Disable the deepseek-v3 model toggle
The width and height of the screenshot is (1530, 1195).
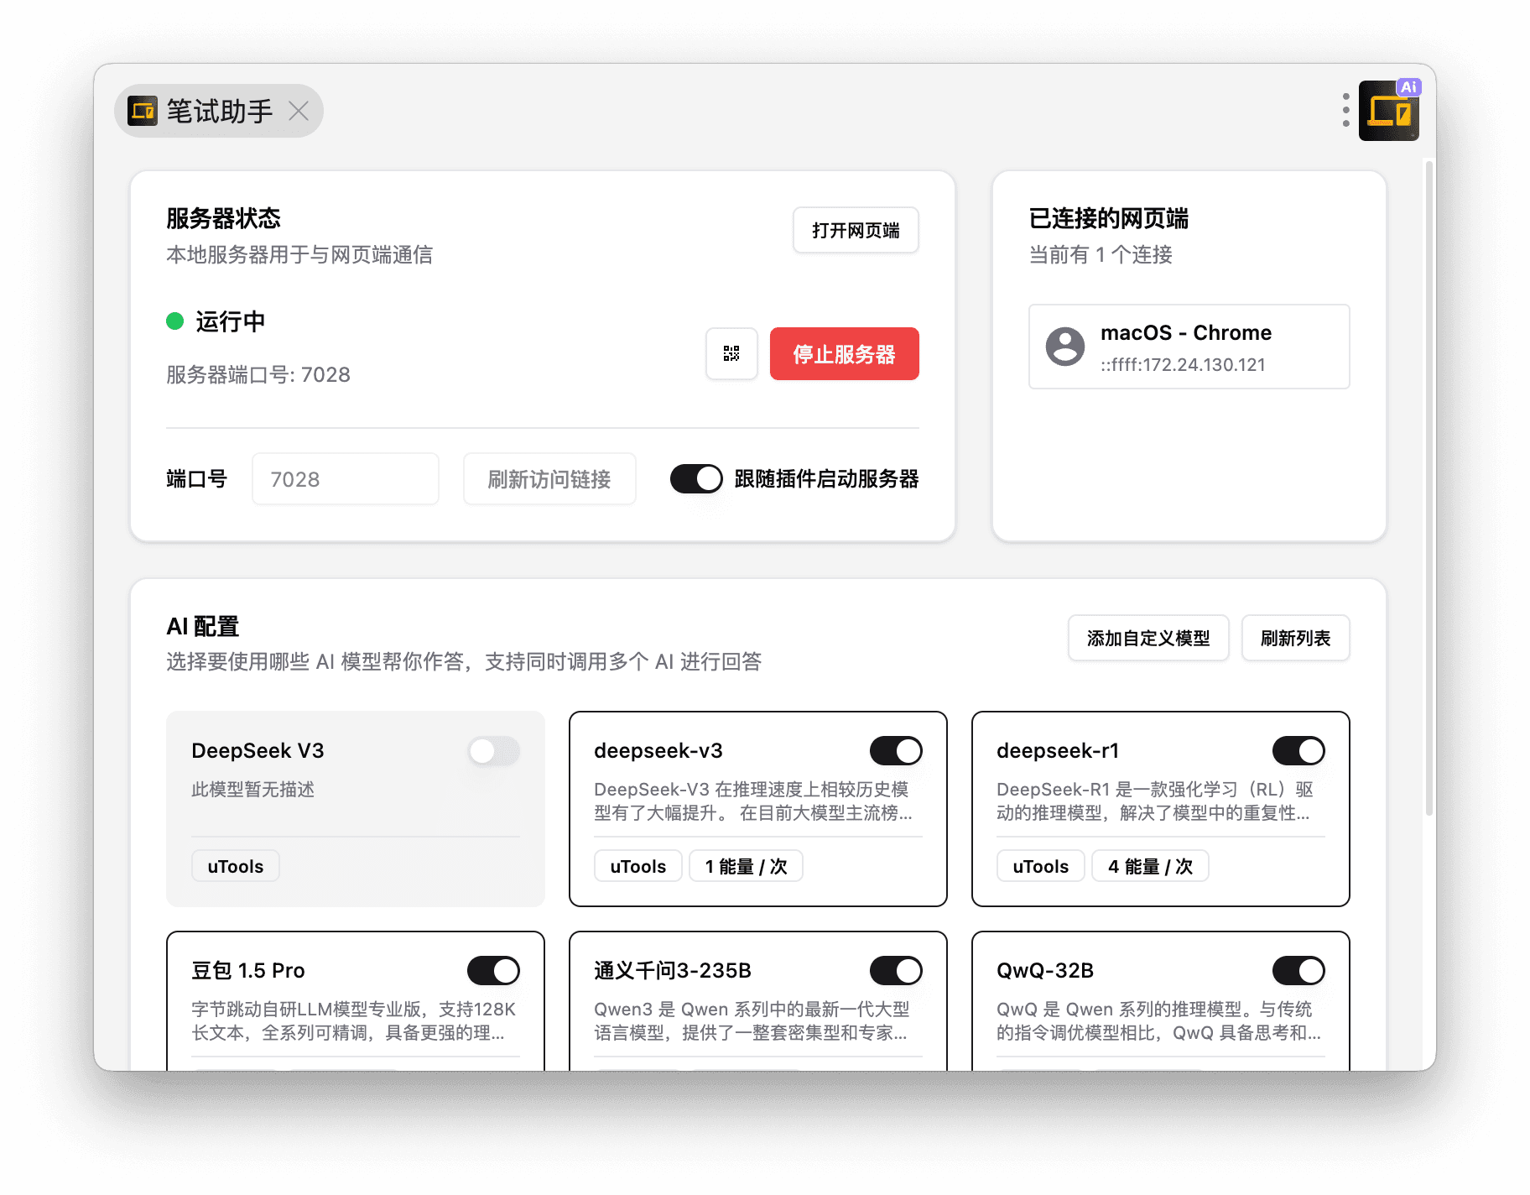pos(896,751)
